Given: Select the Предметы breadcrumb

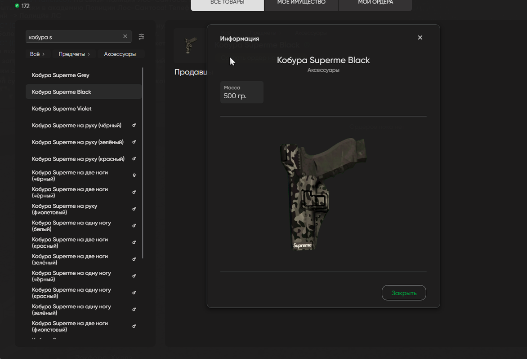Looking at the screenshot, I should click(74, 54).
